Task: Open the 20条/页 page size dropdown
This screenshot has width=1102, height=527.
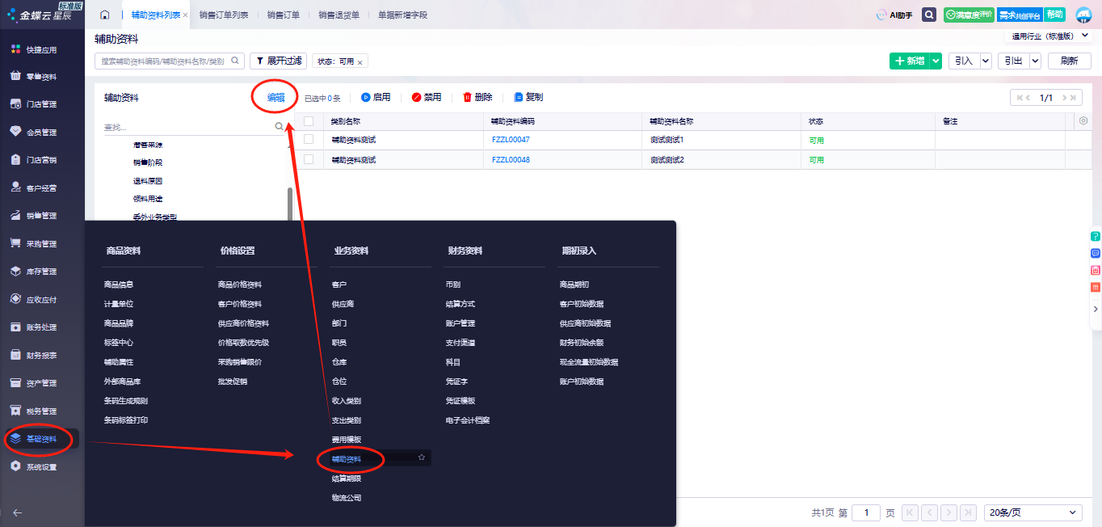Action: [1034, 512]
